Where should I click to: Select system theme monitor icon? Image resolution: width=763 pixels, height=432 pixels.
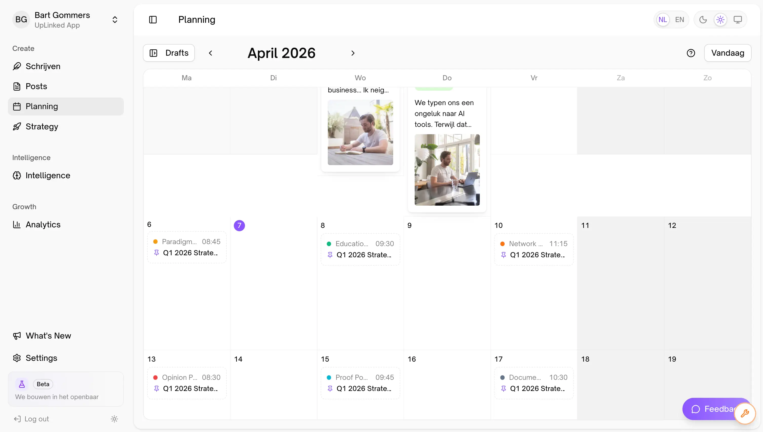click(x=737, y=19)
